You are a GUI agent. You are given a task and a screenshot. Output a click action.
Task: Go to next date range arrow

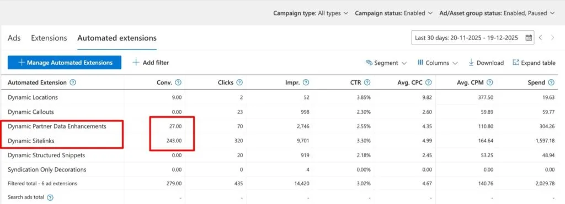552,38
